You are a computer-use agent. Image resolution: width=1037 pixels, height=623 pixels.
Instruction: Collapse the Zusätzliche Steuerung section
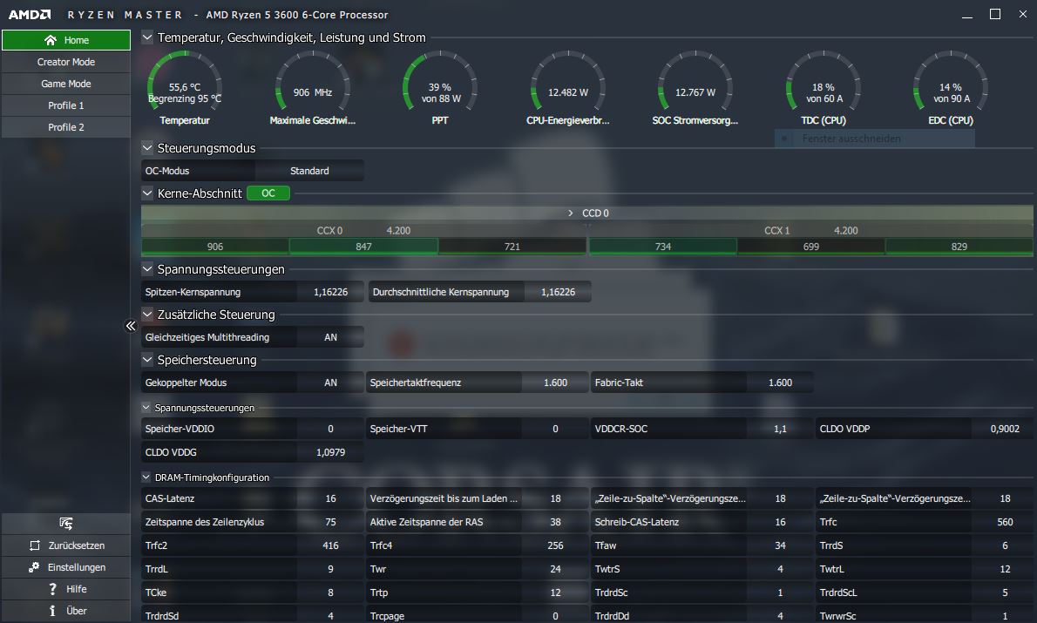click(147, 315)
